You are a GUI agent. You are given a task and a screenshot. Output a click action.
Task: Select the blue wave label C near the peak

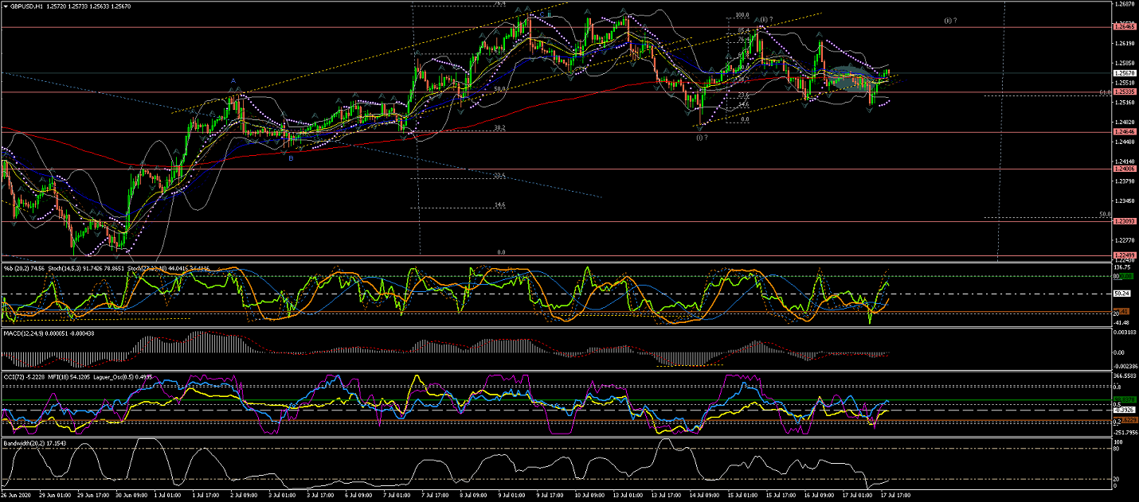click(x=542, y=14)
